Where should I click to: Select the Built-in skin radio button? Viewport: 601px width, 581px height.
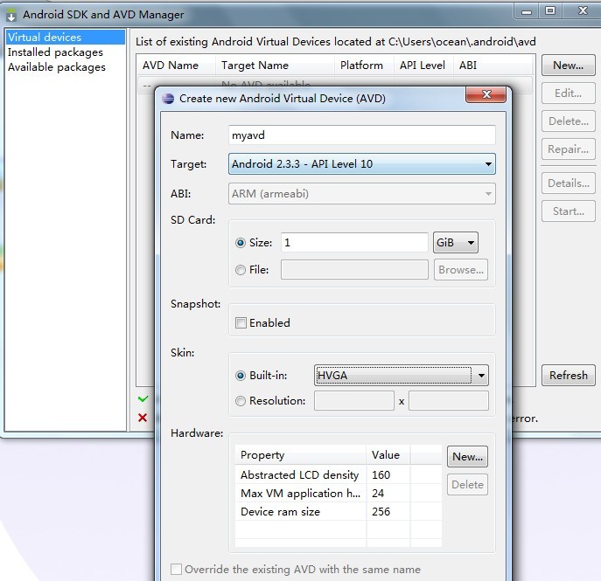coord(241,376)
